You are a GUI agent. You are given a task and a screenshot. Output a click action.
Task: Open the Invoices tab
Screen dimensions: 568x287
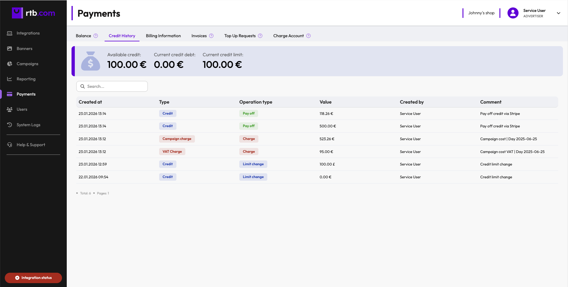[x=199, y=36]
